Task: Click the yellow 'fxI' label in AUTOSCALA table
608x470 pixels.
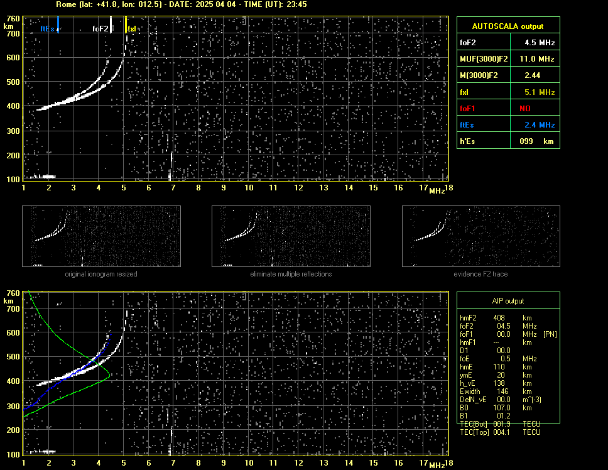Action: coord(464,92)
